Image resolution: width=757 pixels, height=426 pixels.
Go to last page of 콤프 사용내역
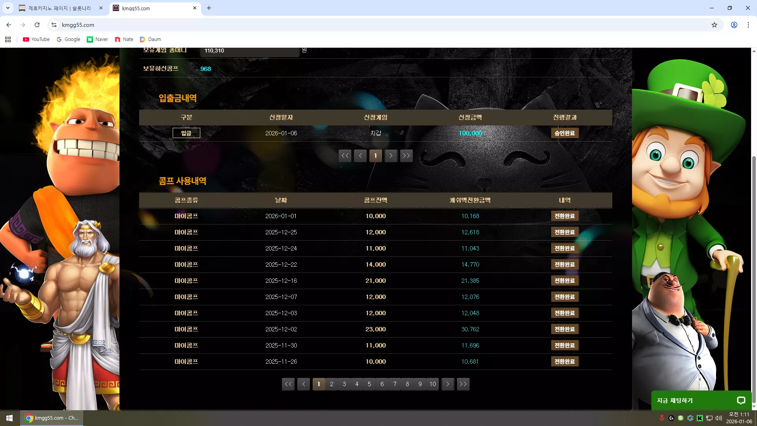pos(463,384)
